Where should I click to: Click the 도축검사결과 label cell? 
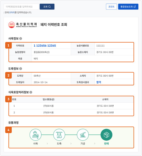(x=83, y=82)
